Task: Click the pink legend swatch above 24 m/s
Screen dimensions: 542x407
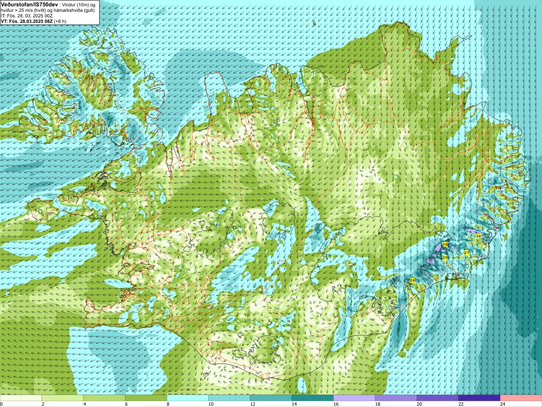Action: tap(521, 398)
